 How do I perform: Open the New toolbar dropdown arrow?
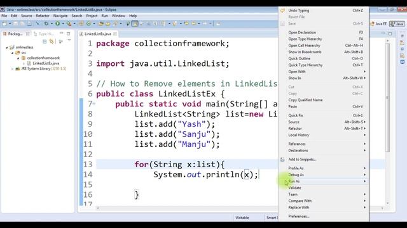pos(10,24)
